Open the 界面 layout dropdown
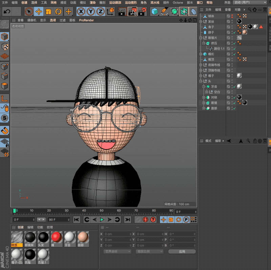The width and height of the screenshot is (271, 270). 250,2
